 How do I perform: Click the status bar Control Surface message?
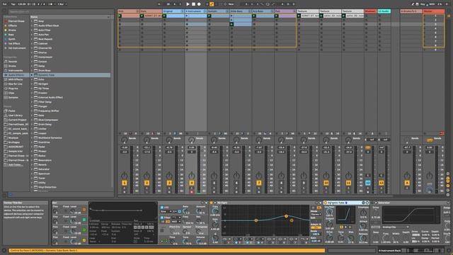pyautogui.click(x=167, y=250)
